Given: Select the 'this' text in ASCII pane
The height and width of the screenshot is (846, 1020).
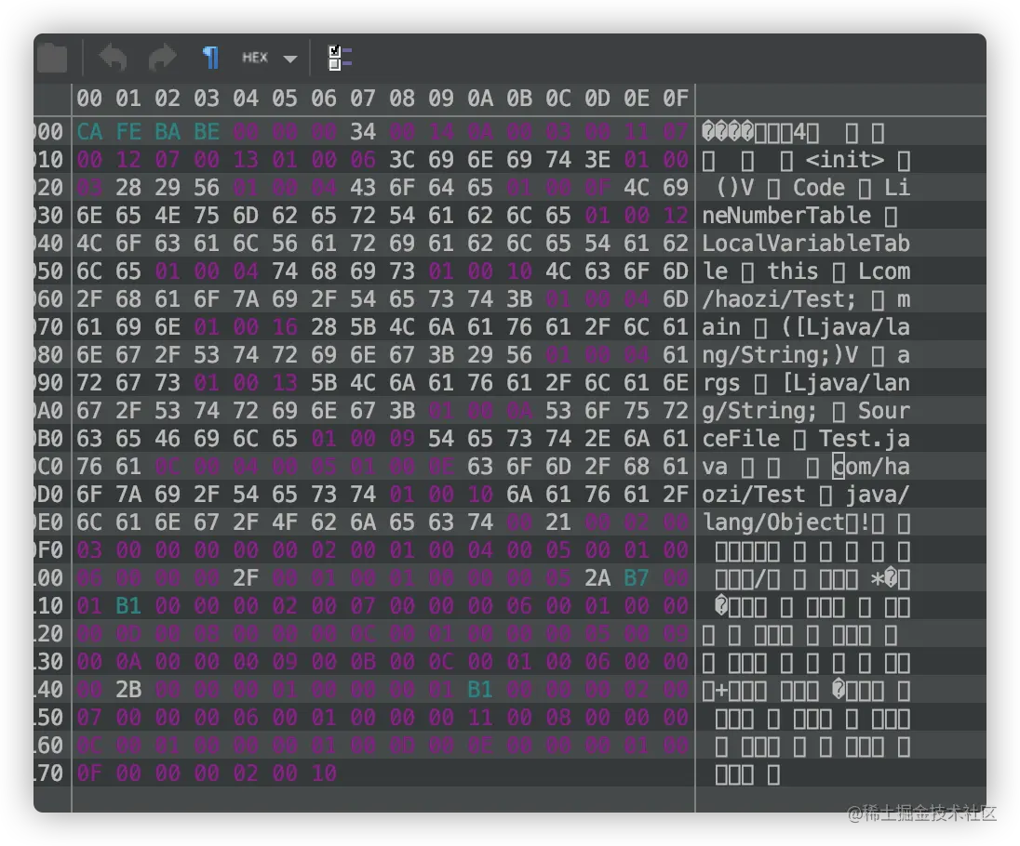Looking at the screenshot, I should 792,271.
